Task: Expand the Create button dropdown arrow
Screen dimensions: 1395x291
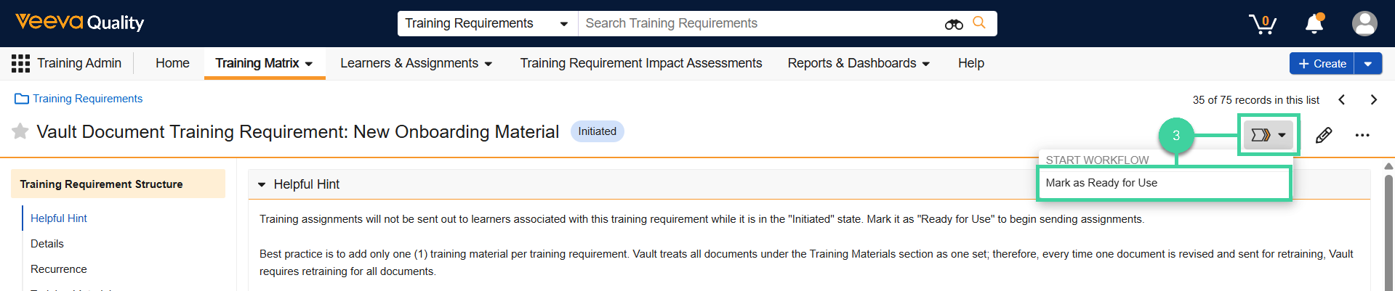Action: (x=1367, y=64)
